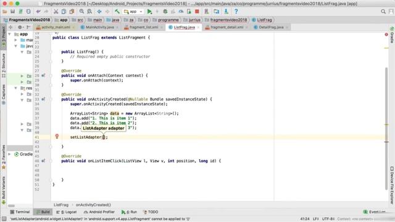The image size is (395, 222).
Task: Click the SDK Manager download icon
Action: (226, 11)
